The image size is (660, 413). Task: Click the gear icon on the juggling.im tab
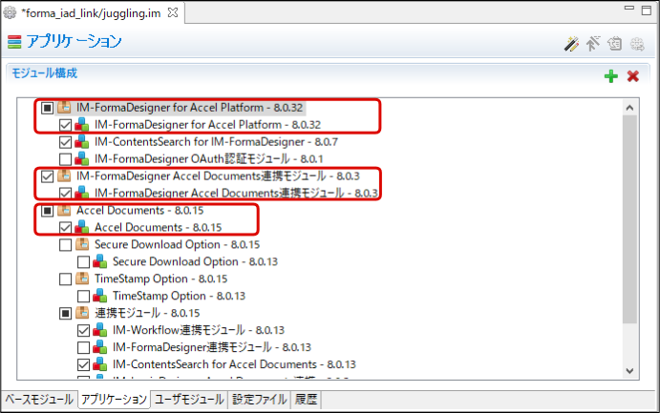(10, 13)
